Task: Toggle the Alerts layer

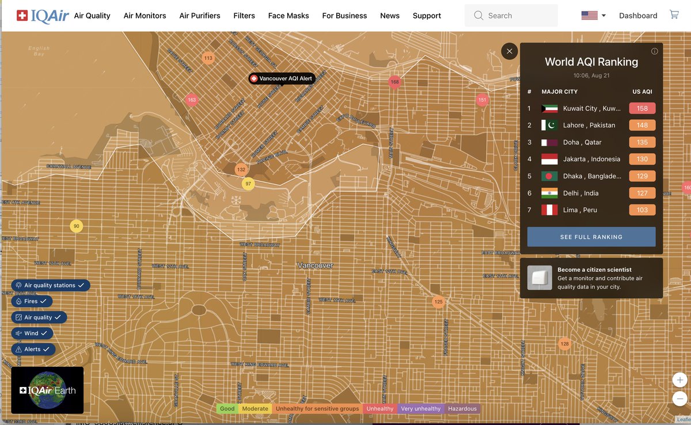Action: pyautogui.click(x=33, y=349)
